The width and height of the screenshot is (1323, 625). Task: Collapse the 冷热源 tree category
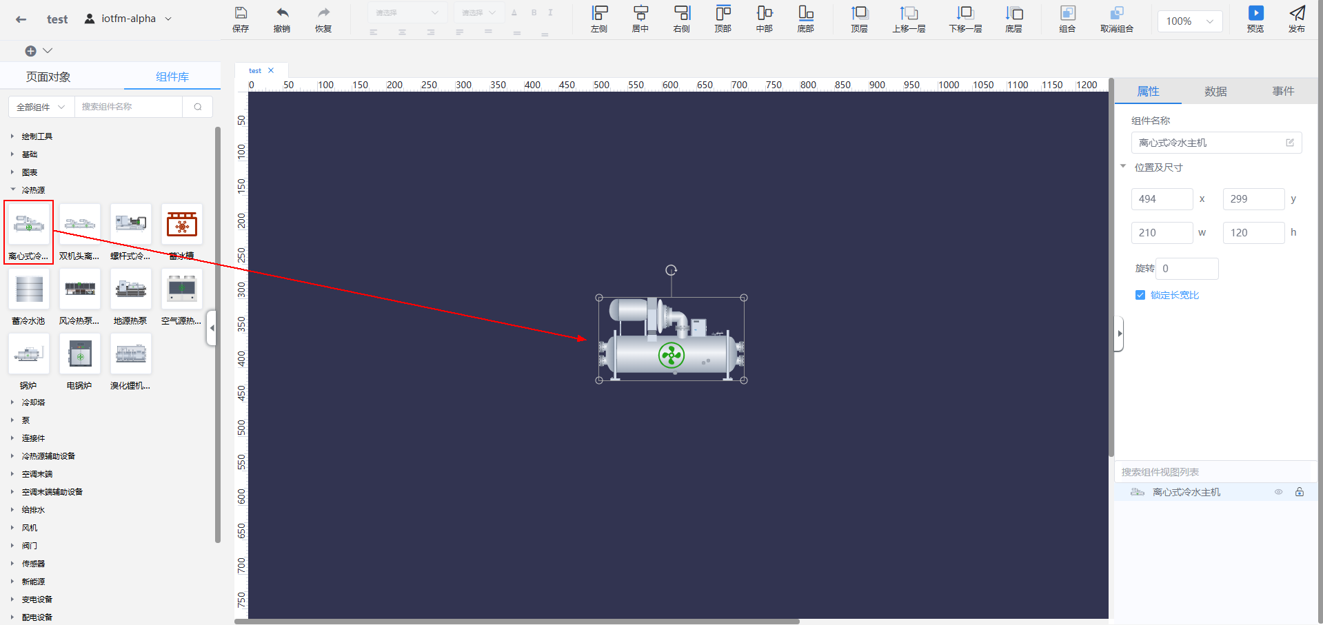coord(12,190)
